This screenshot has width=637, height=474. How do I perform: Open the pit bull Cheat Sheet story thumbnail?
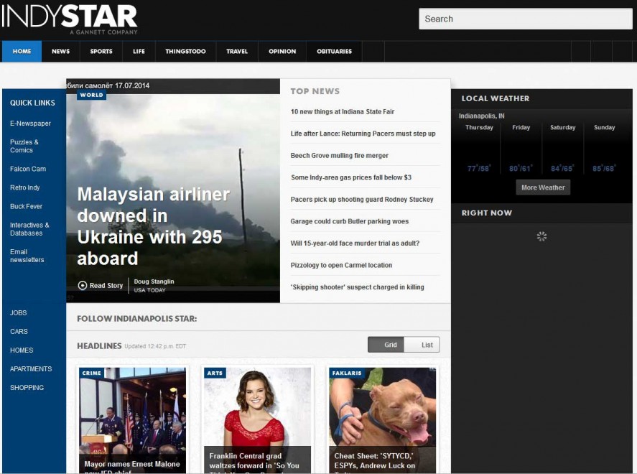coord(383,420)
